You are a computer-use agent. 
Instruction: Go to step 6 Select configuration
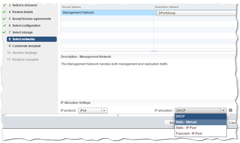tap(24, 25)
